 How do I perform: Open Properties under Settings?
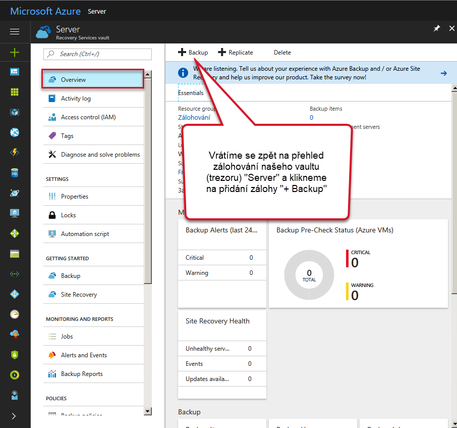[93, 197]
